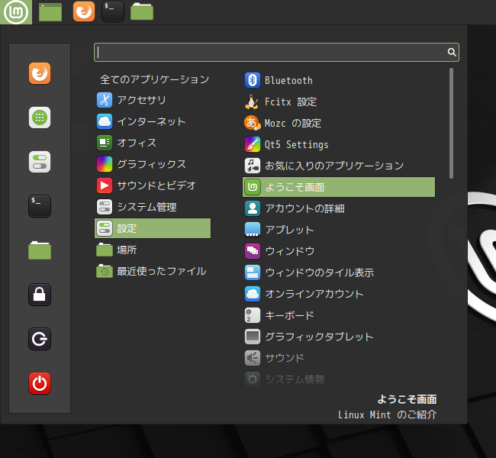Open グラフィックタブレット settings
This screenshot has height=458, width=496.
[x=339, y=337]
